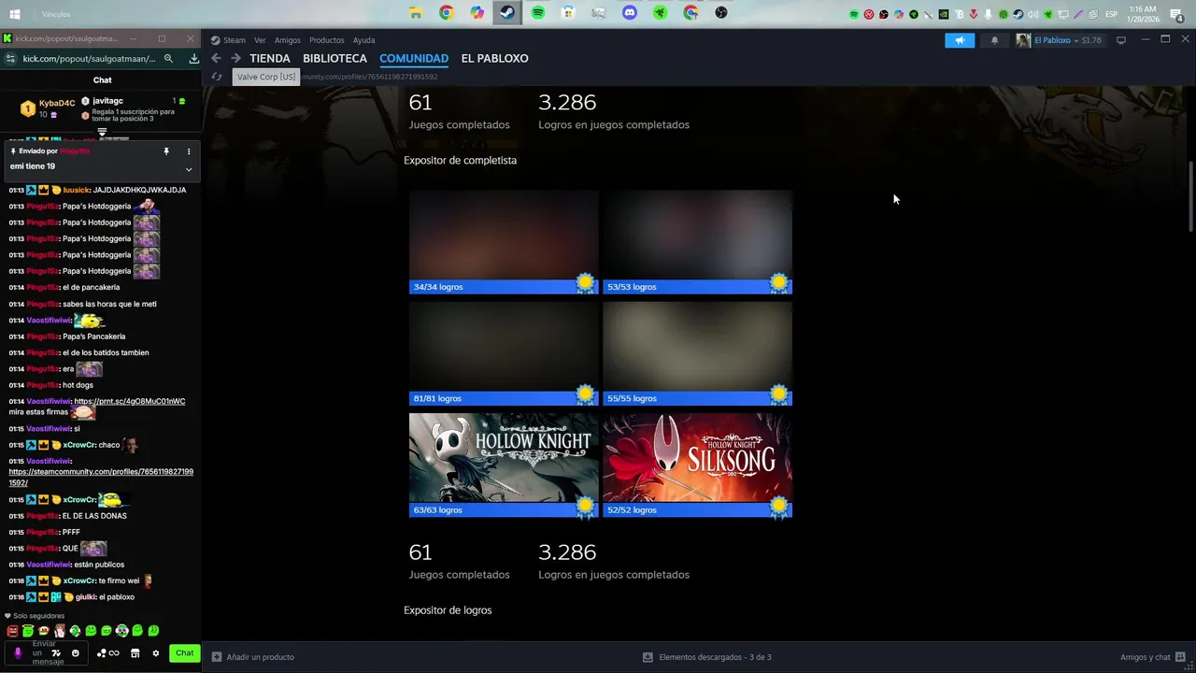Click javitagc in the chat leaderboard
Image resolution: width=1196 pixels, height=673 pixels.
point(107,100)
